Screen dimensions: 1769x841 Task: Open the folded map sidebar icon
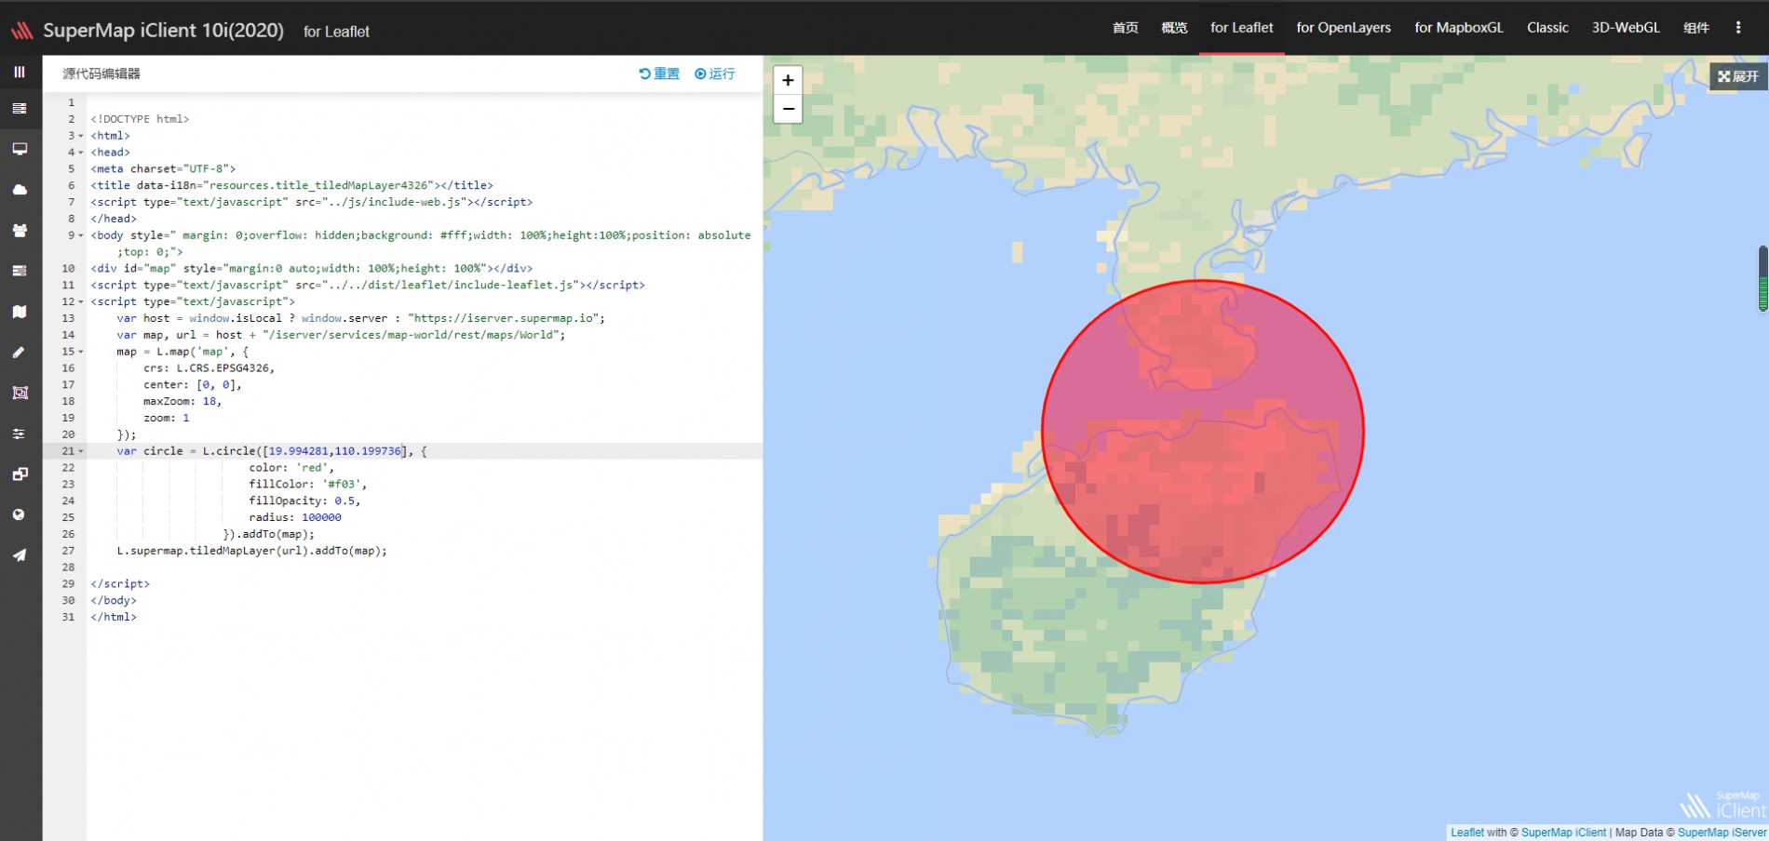pyautogui.click(x=20, y=312)
